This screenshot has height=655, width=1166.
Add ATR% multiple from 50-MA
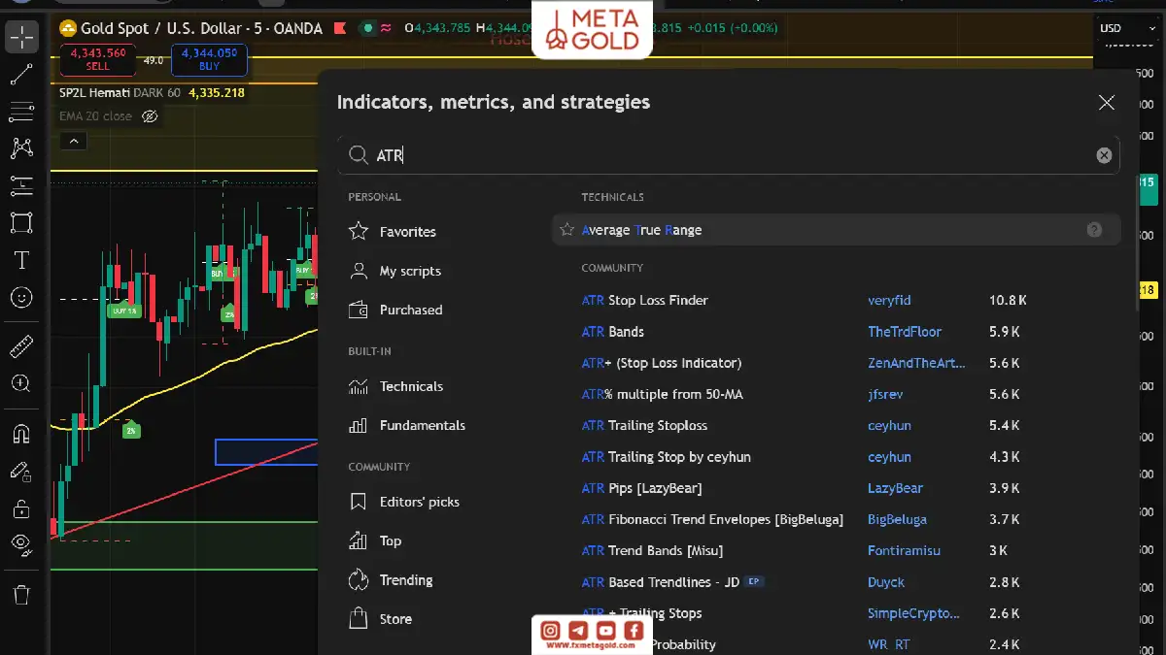pyautogui.click(x=663, y=394)
